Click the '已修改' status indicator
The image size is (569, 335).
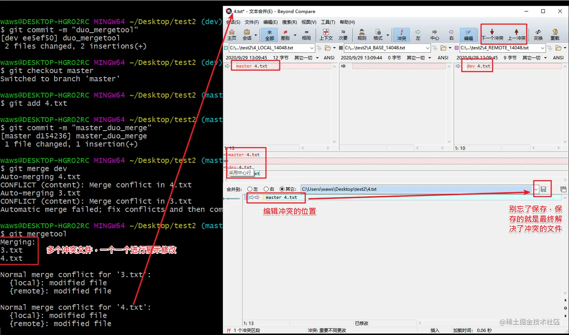click(x=362, y=323)
